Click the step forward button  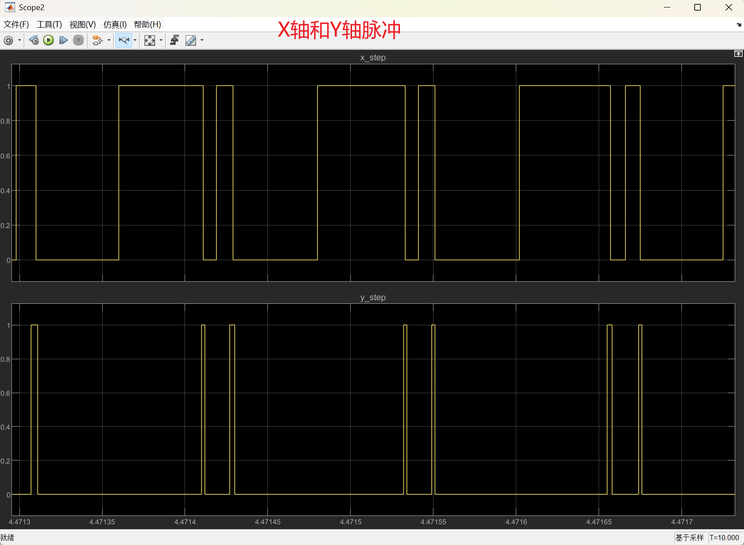[63, 41]
